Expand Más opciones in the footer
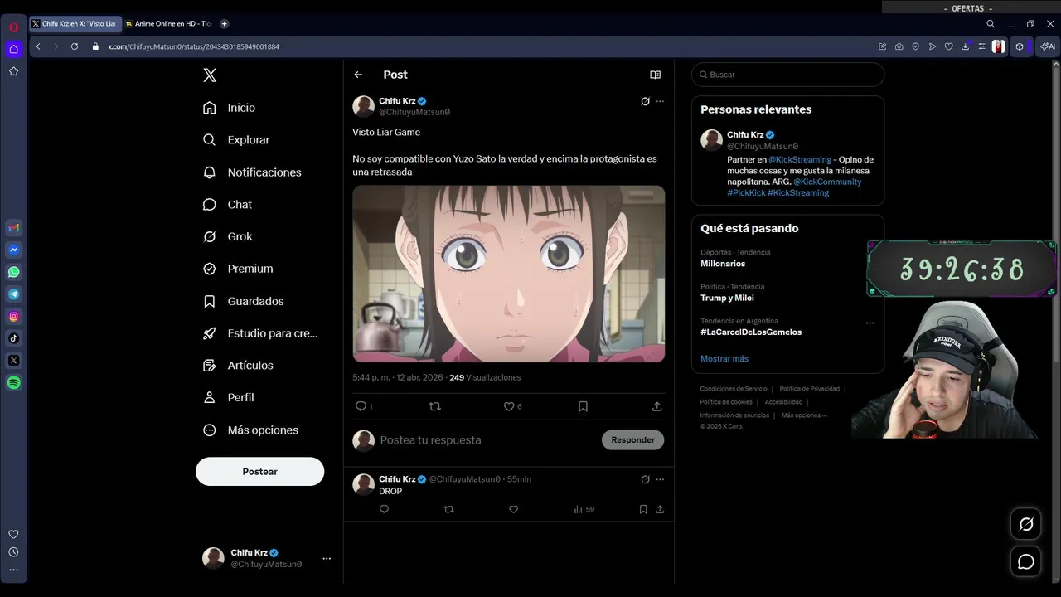The height and width of the screenshot is (597, 1061). [804, 415]
